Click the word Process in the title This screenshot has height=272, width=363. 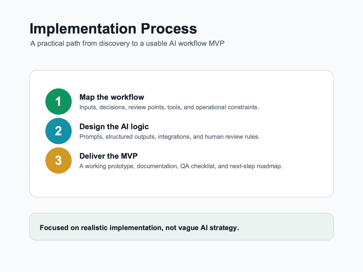(x=169, y=29)
